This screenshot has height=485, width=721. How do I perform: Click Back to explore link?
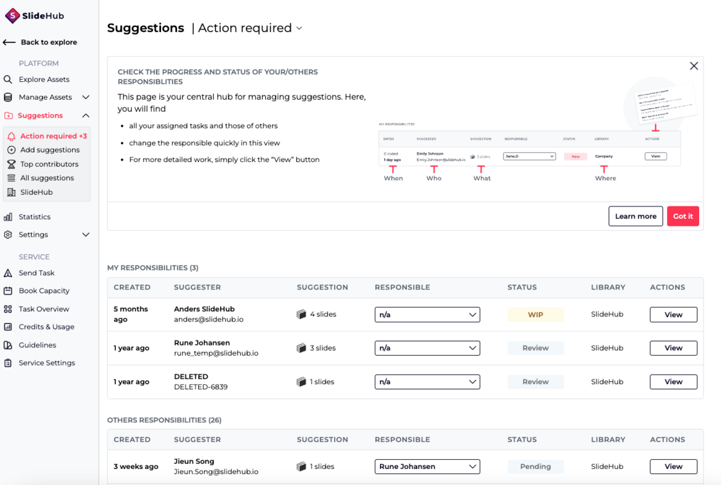coord(49,42)
